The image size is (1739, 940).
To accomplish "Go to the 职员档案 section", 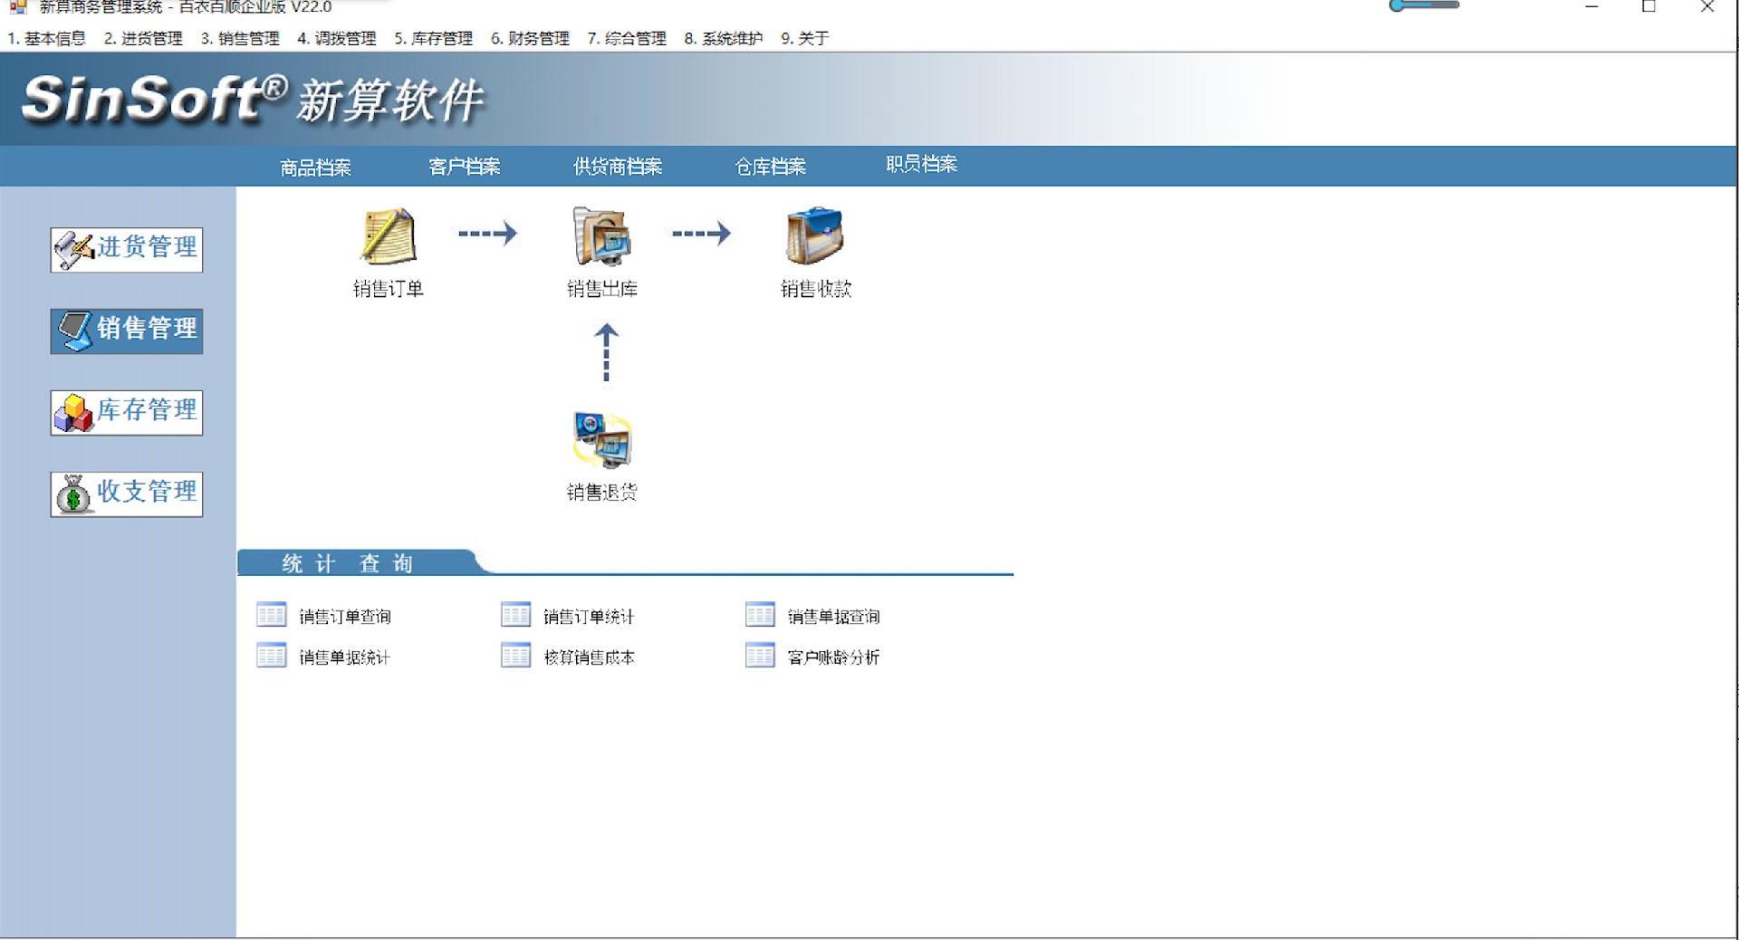I will 921,164.
